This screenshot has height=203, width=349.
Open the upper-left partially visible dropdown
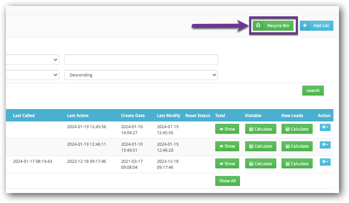pos(33,60)
